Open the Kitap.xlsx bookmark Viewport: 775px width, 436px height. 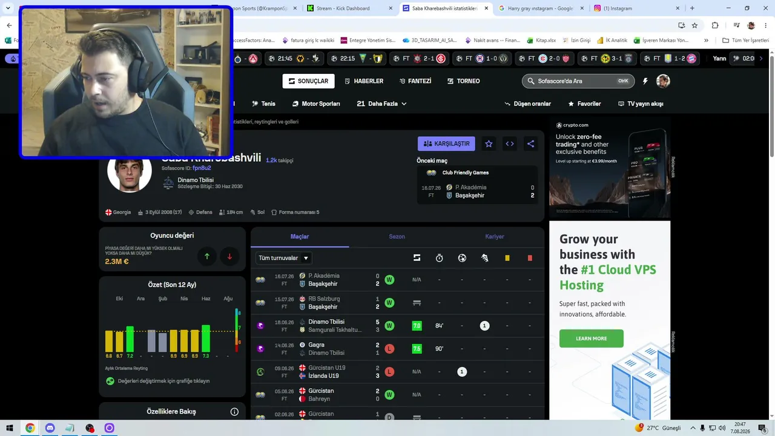coord(541,41)
